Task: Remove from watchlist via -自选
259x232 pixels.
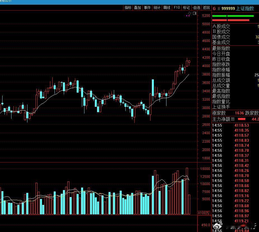Action: coord(196,8)
